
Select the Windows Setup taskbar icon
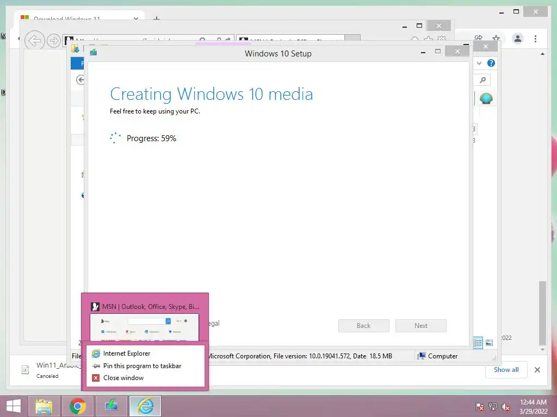[111, 406]
